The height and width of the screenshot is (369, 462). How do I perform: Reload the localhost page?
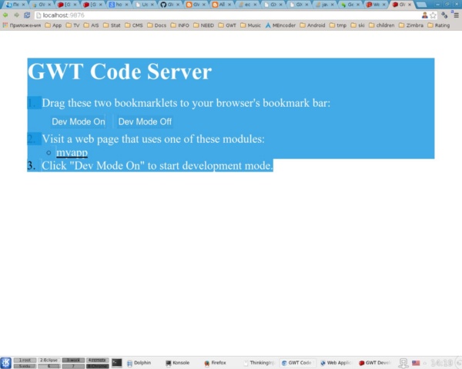click(x=27, y=15)
